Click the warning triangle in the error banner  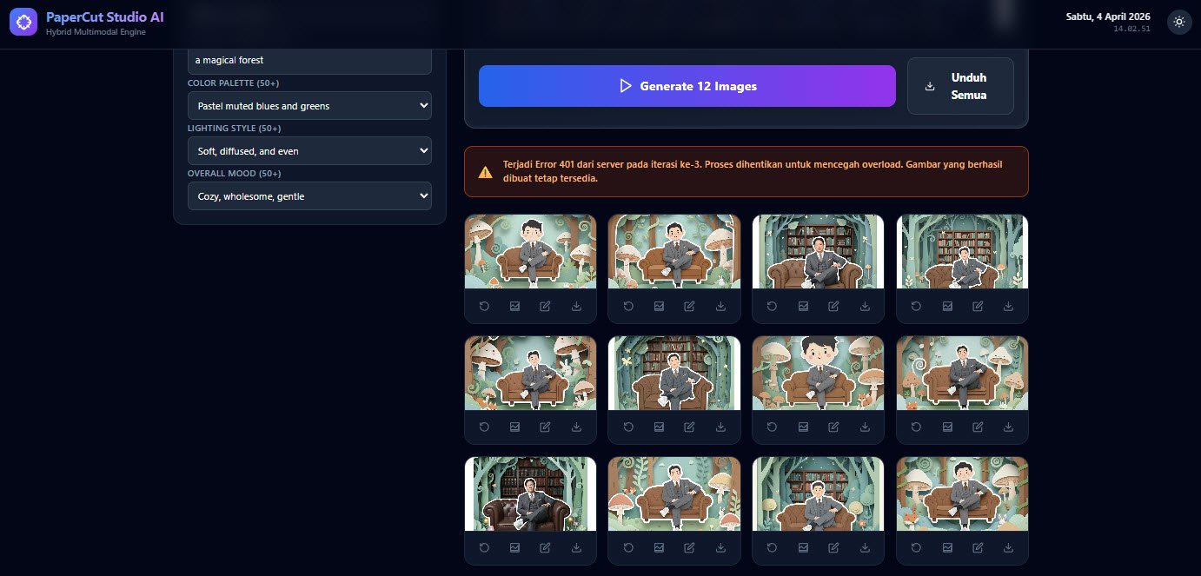[x=486, y=172]
